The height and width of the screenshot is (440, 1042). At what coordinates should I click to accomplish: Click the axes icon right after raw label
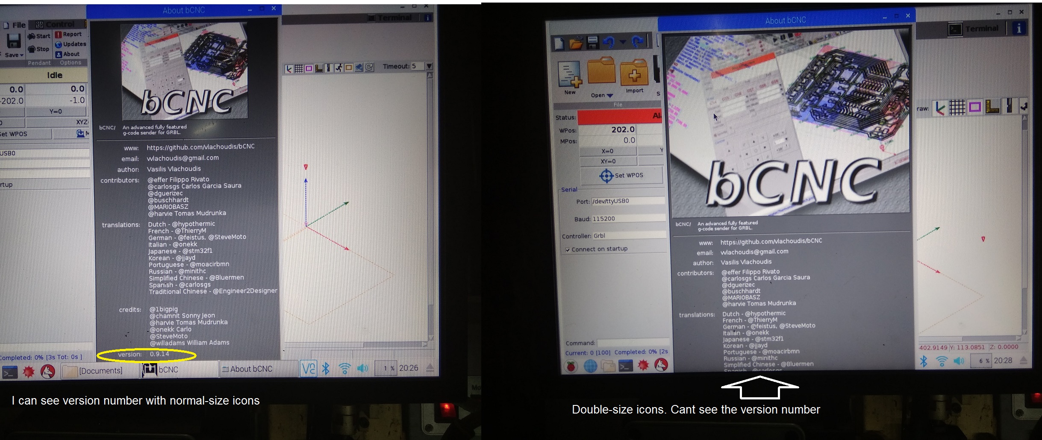point(939,108)
